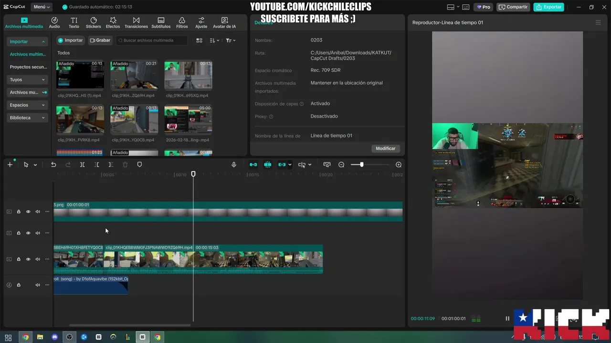Screen dimensions: 611x343
Task: Click the Modificar button
Action: (385, 149)
